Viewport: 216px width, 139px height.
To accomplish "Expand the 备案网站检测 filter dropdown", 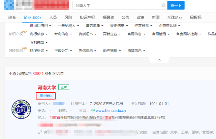I will [x=188, y=34].
